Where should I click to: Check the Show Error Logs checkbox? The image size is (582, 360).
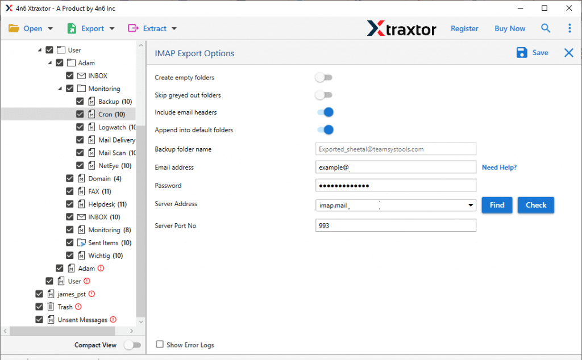tap(160, 345)
